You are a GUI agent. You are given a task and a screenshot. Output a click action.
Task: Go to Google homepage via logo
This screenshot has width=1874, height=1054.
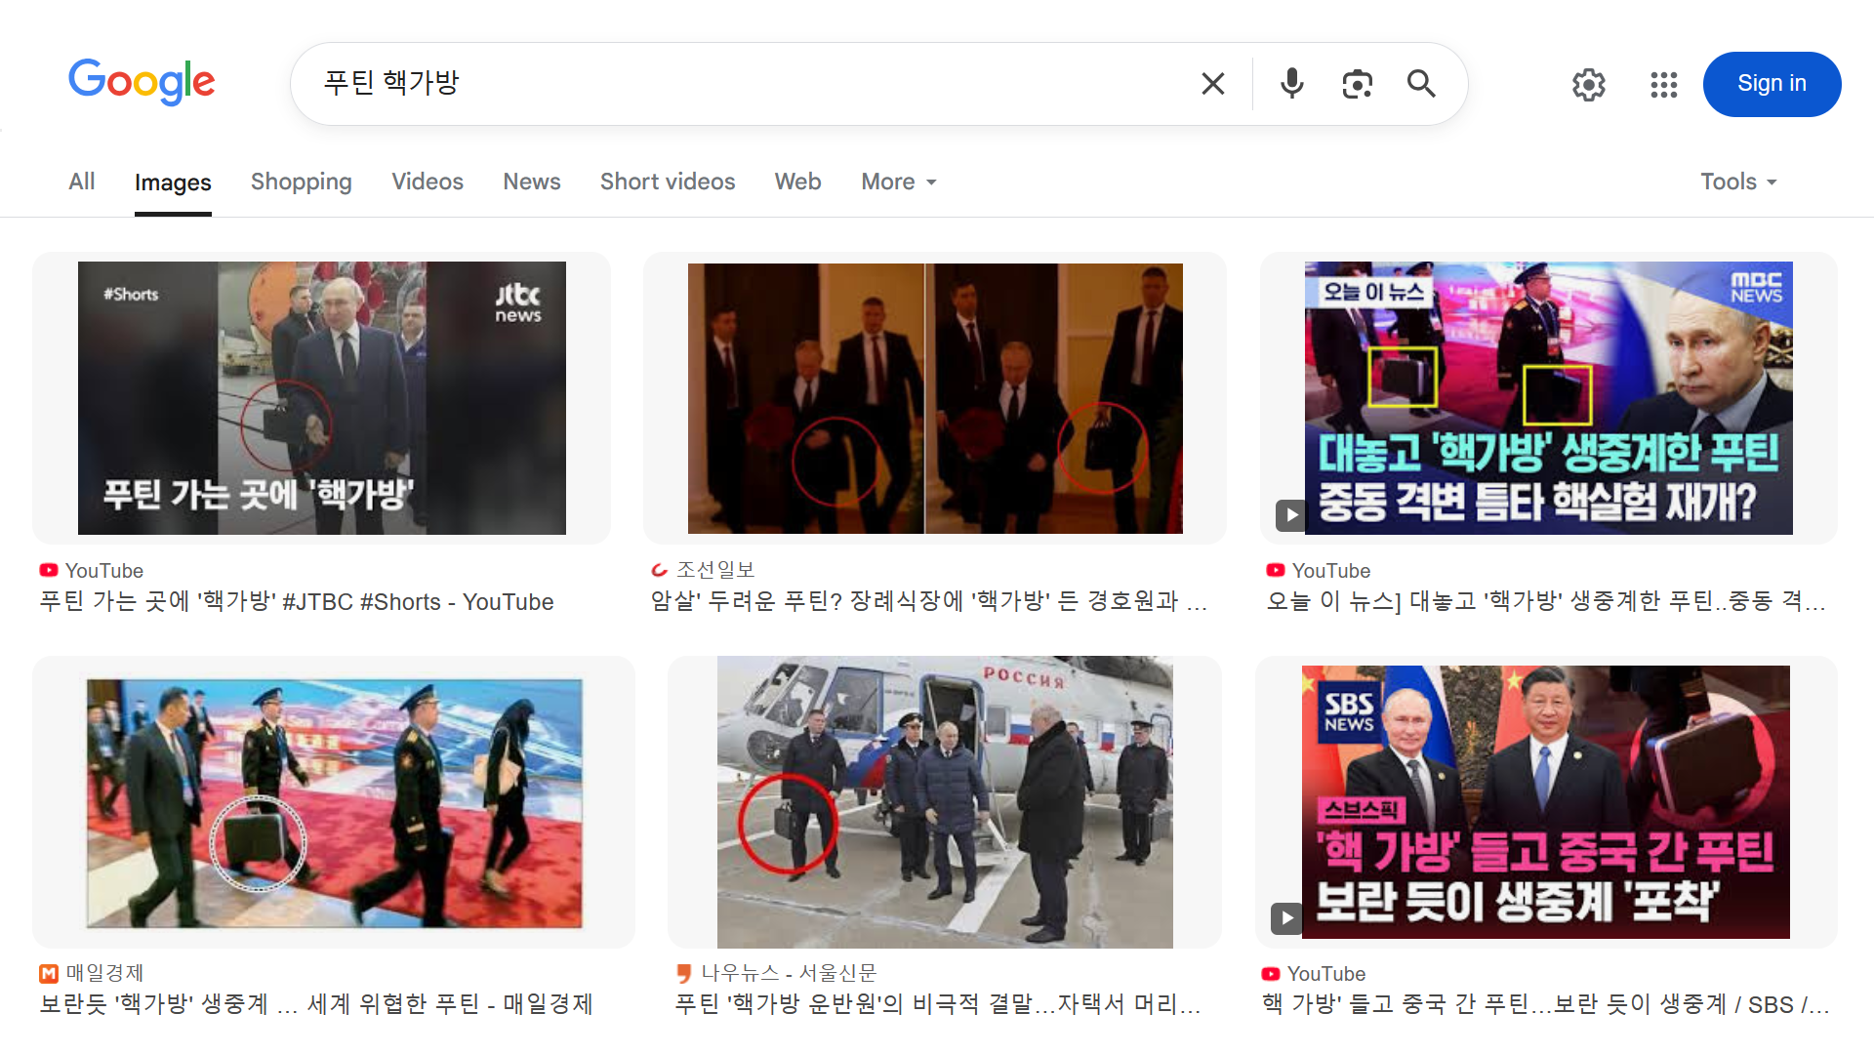142,82
